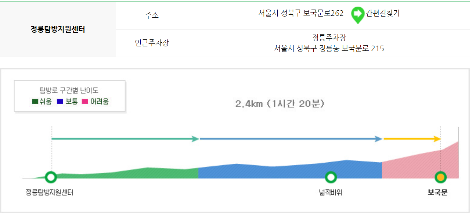Image resolution: width=472 pixels, height=216 pixels.
Task: Click the yellow final-section arrow
Action: coord(411,139)
